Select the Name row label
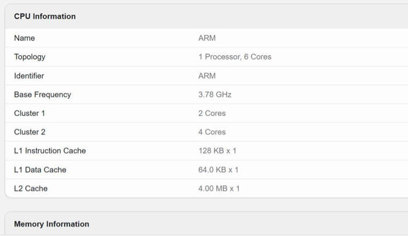408x236 pixels. [24, 38]
